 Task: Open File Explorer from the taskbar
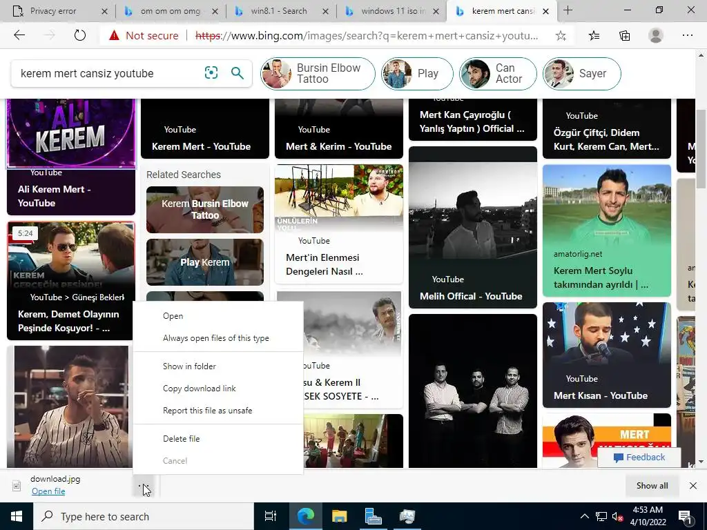tap(339, 516)
